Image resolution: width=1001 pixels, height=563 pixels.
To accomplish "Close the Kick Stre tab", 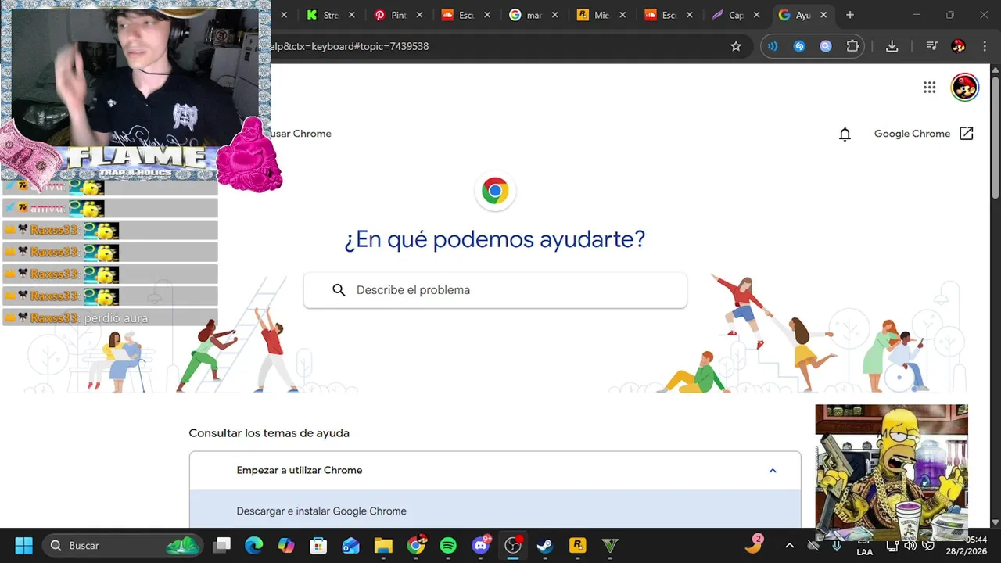I will click(x=352, y=15).
